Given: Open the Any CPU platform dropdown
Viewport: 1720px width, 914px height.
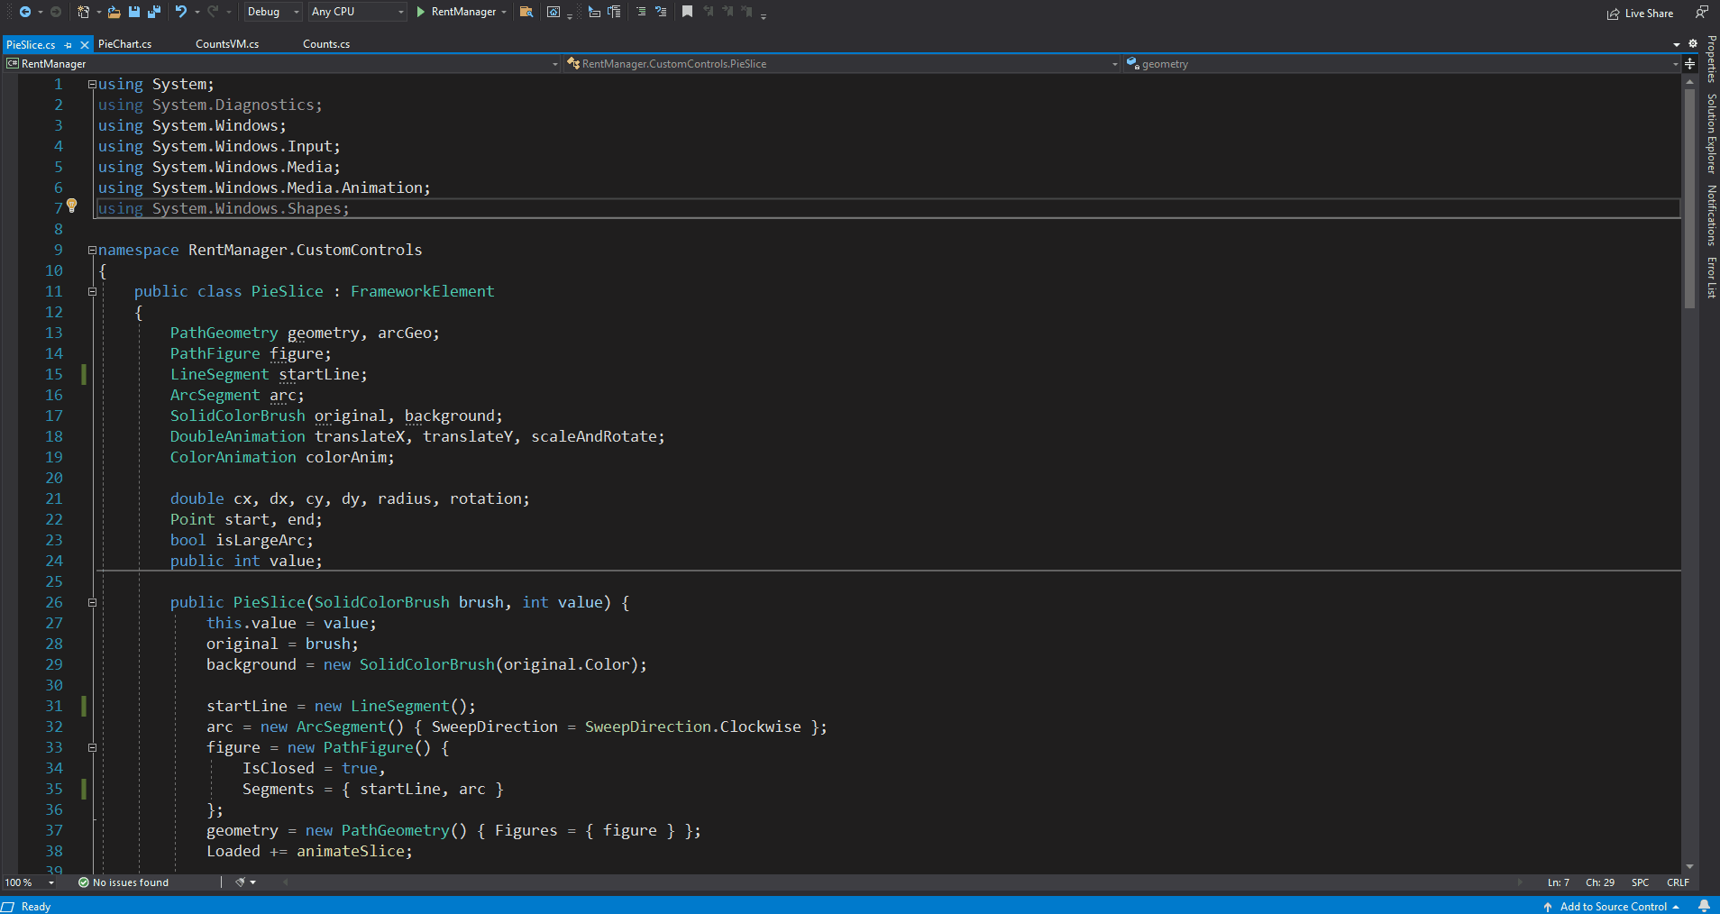Looking at the screenshot, I should [x=357, y=12].
